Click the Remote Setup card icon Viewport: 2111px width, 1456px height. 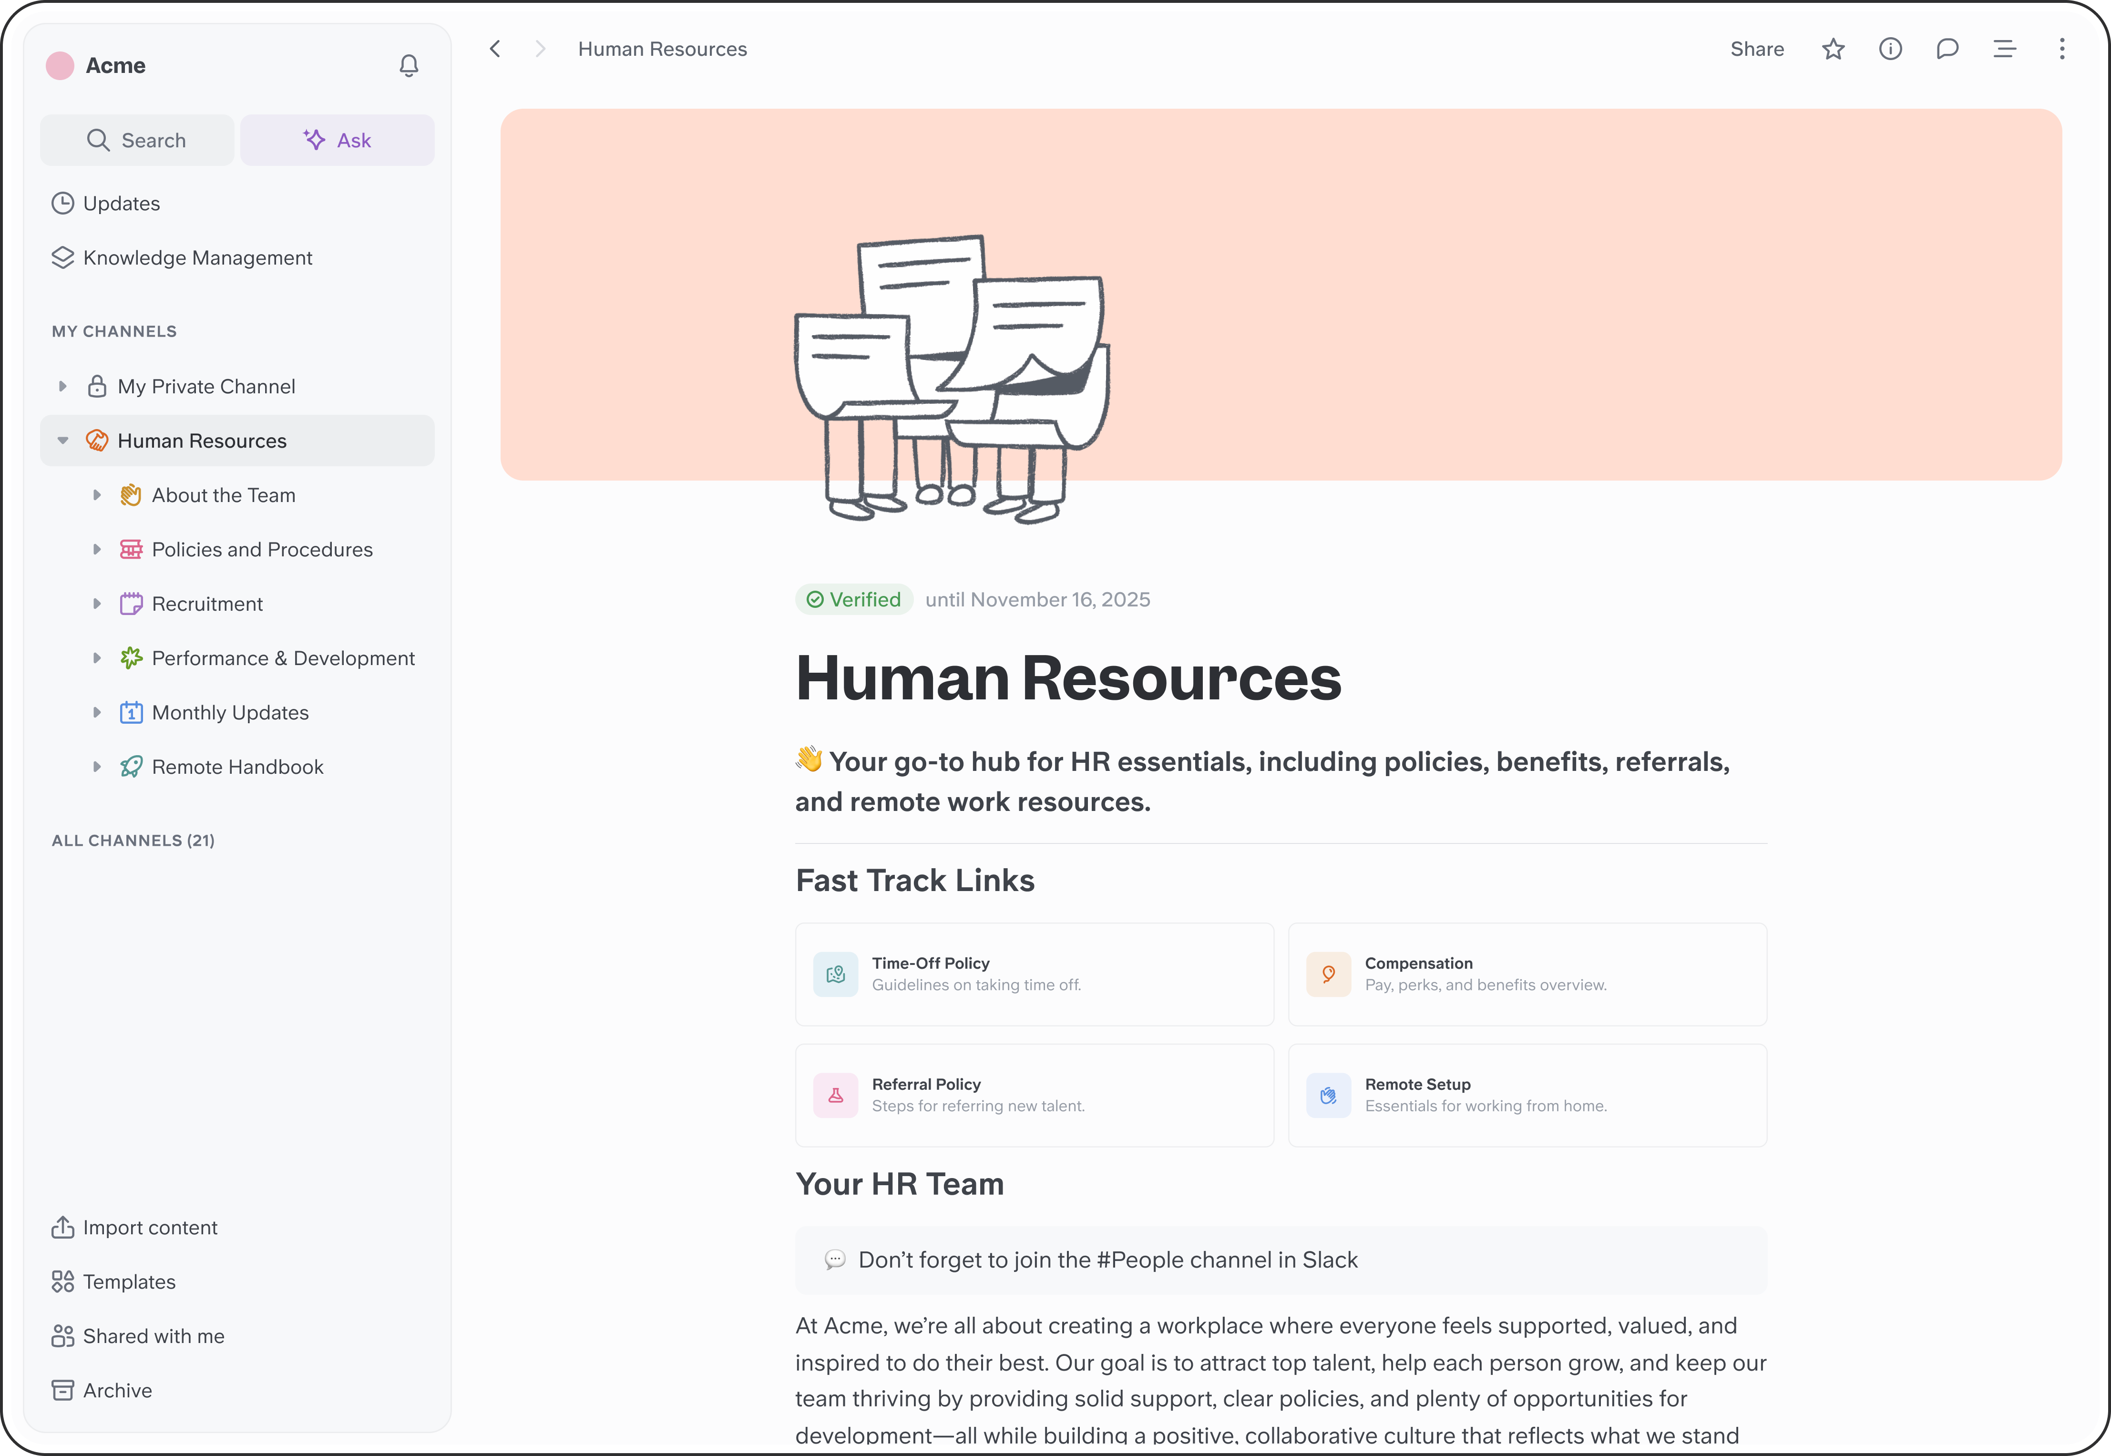tap(1328, 1095)
